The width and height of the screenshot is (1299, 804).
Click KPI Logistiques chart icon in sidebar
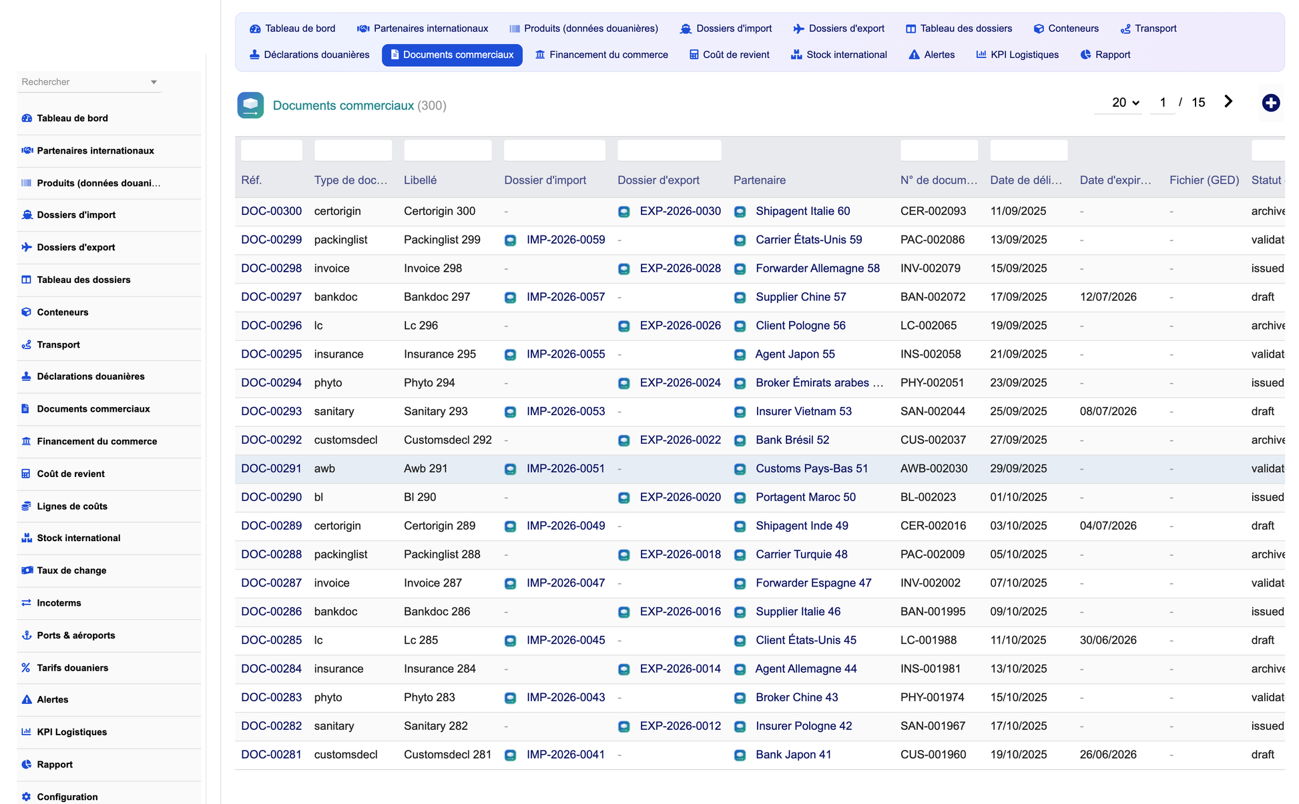[x=27, y=732]
